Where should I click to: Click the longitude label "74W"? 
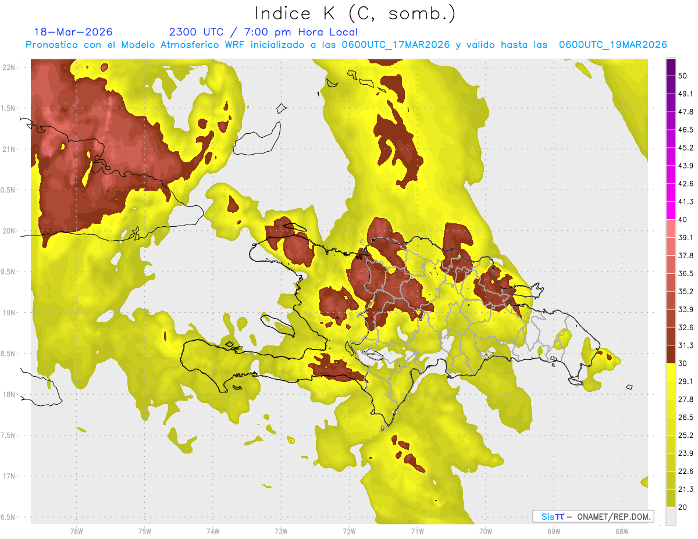pyautogui.click(x=213, y=531)
